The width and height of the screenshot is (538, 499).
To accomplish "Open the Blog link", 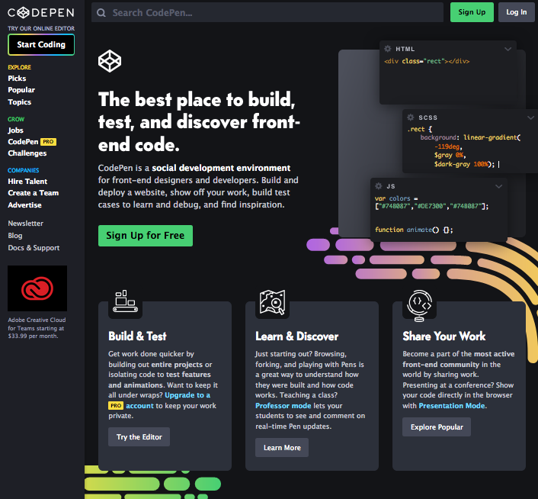I will click(15, 236).
